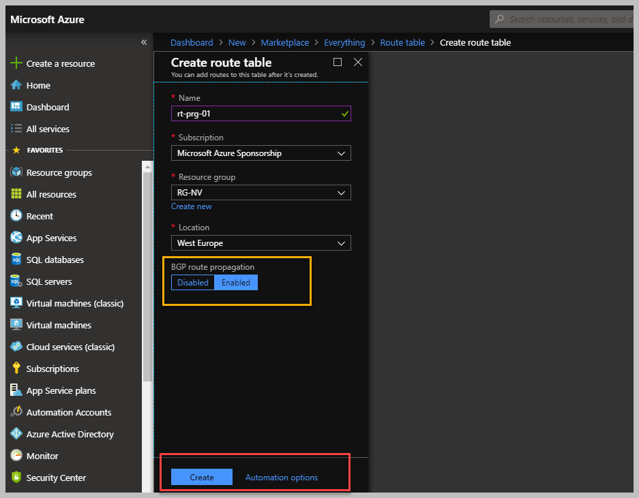The height and width of the screenshot is (498, 639).
Task: Click the Virtual machines monitor icon
Action: click(x=16, y=324)
